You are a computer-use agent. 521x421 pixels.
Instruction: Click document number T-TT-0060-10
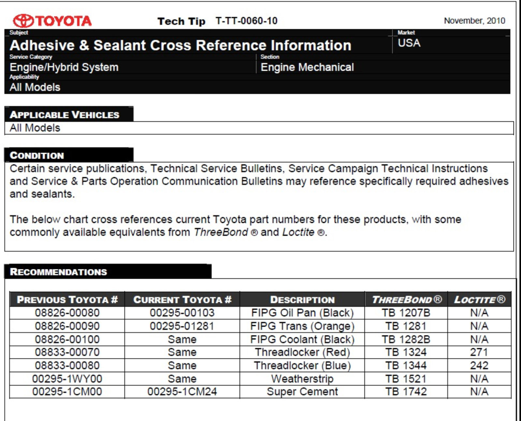coord(246,21)
